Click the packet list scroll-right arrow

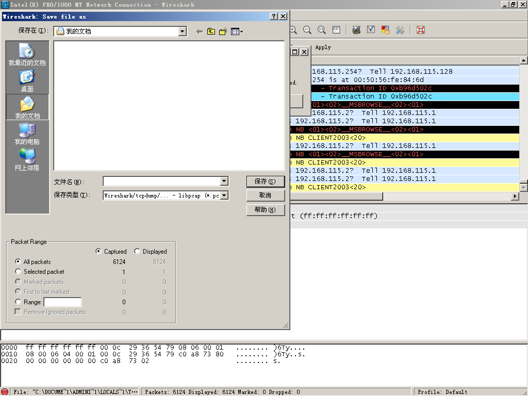click(x=515, y=196)
